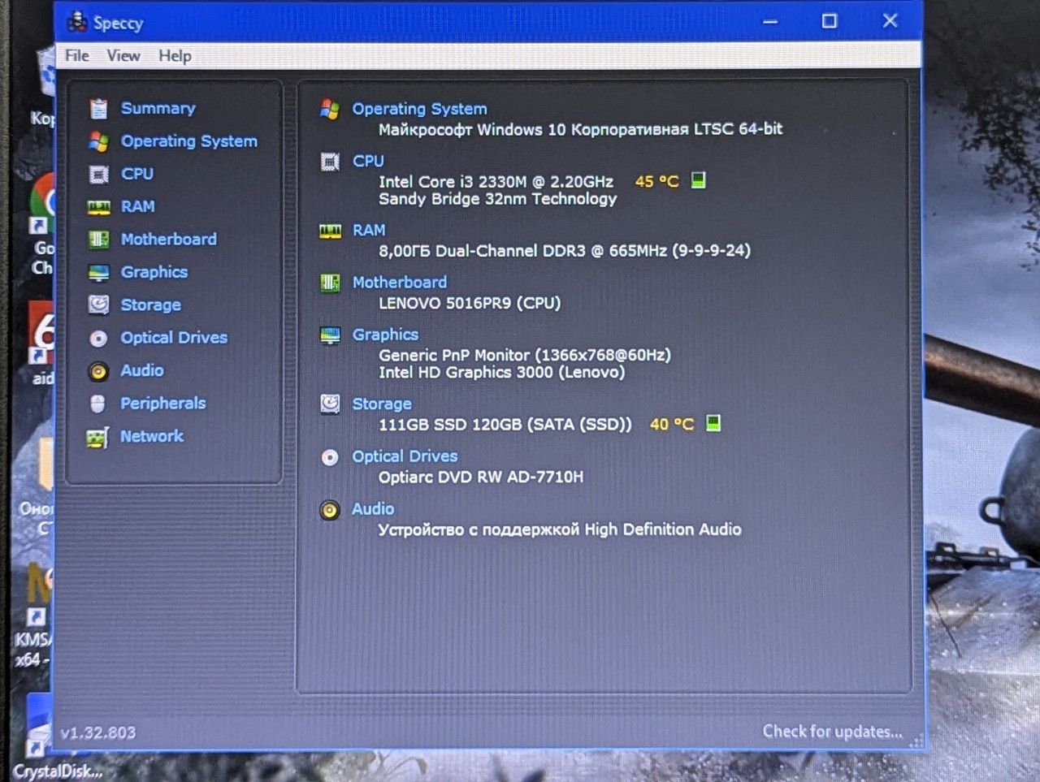Viewport: 1040px width, 782px height.
Task: Click the Motherboard heading in summary
Action: click(399, 282)
